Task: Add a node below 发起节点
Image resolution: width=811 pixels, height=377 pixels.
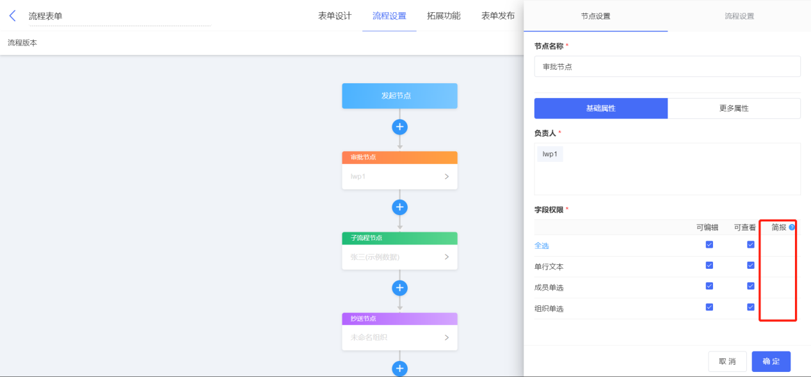Action: click(399, 127)
